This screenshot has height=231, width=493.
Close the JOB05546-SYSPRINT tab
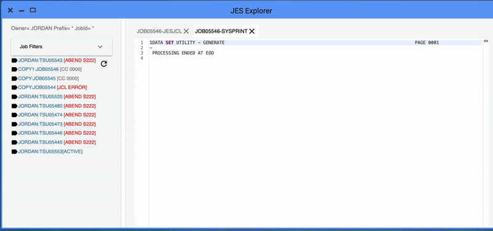pos(252,31)
